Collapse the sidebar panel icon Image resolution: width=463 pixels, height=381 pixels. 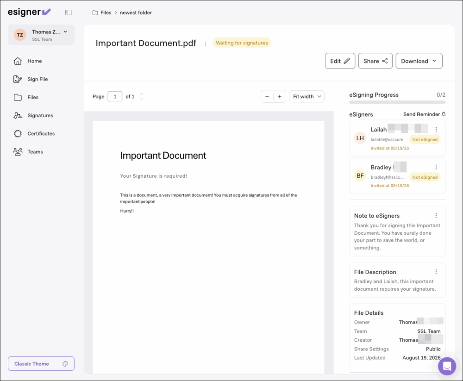click(68, 12)
